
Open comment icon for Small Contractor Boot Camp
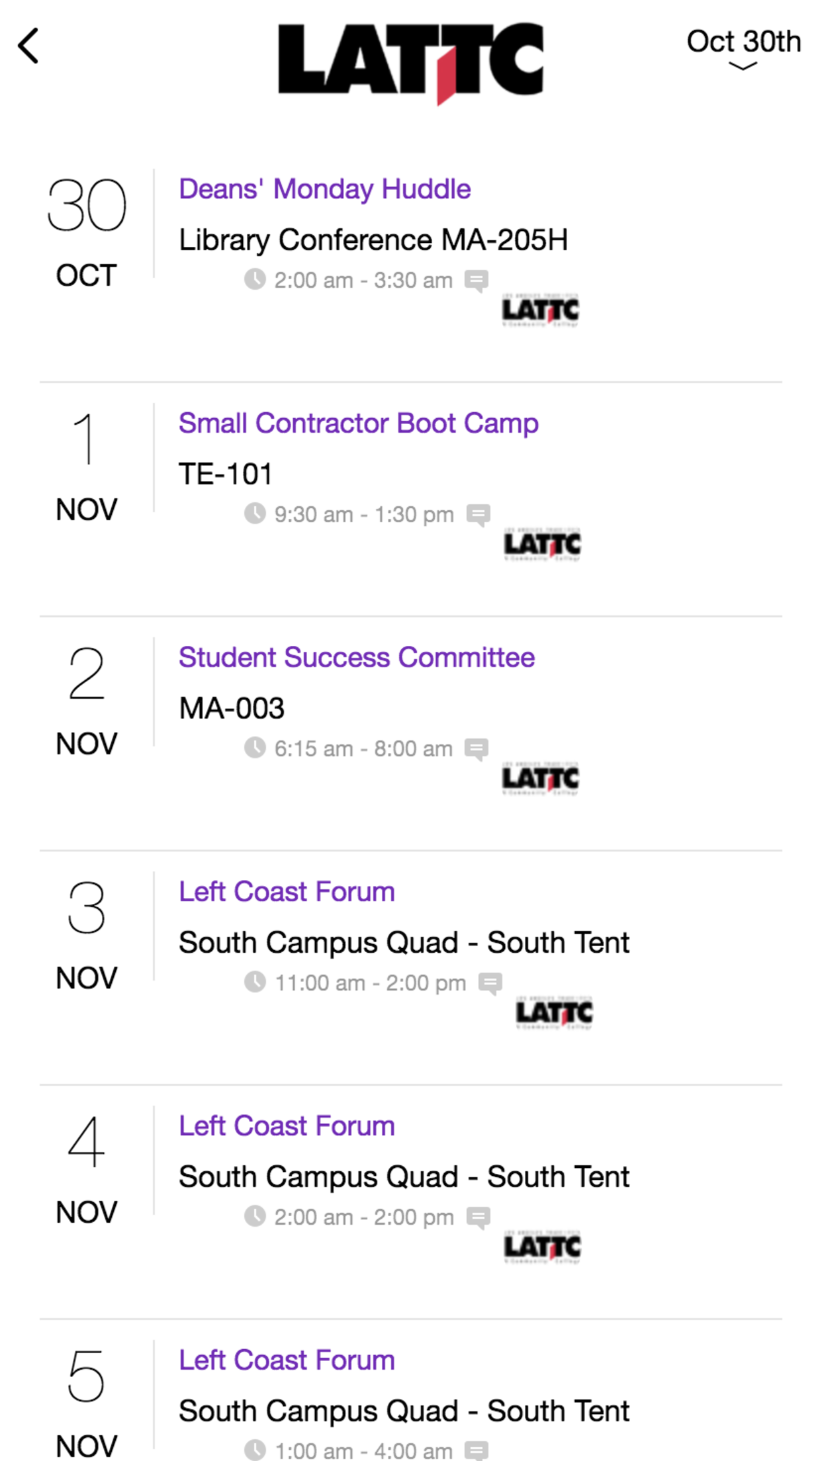[x=478, y=515]
